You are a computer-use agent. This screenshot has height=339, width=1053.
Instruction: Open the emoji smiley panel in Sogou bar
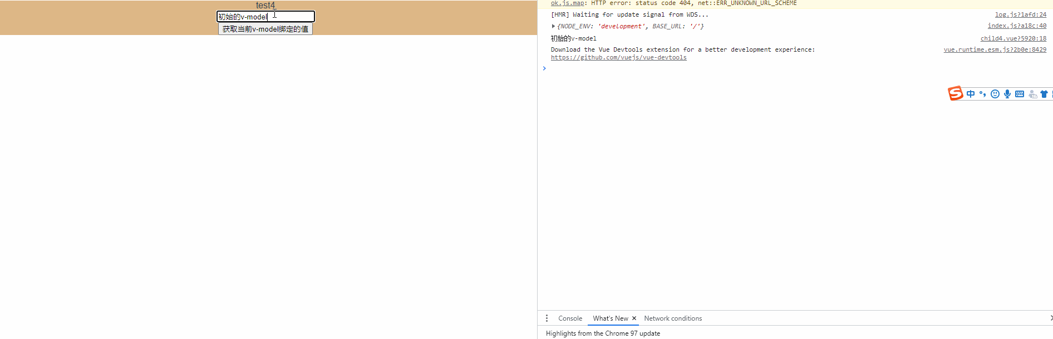pos(995,94)
